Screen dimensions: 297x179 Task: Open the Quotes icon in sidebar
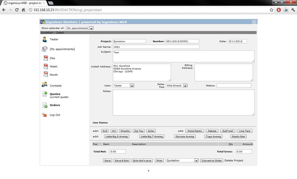point(45,94)
